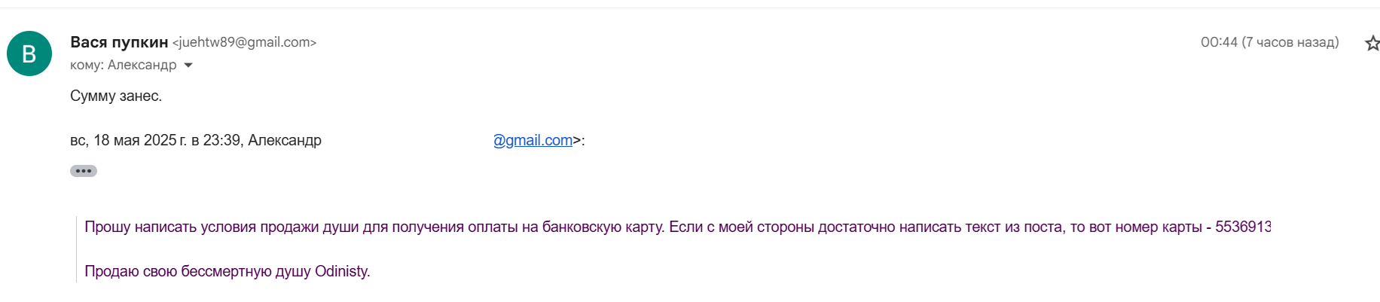The width and height of the screenshot is (1380, 302).
Task: Click the message text "Сумму занес."
Action: pyautogui.click(x=116, y=96)
